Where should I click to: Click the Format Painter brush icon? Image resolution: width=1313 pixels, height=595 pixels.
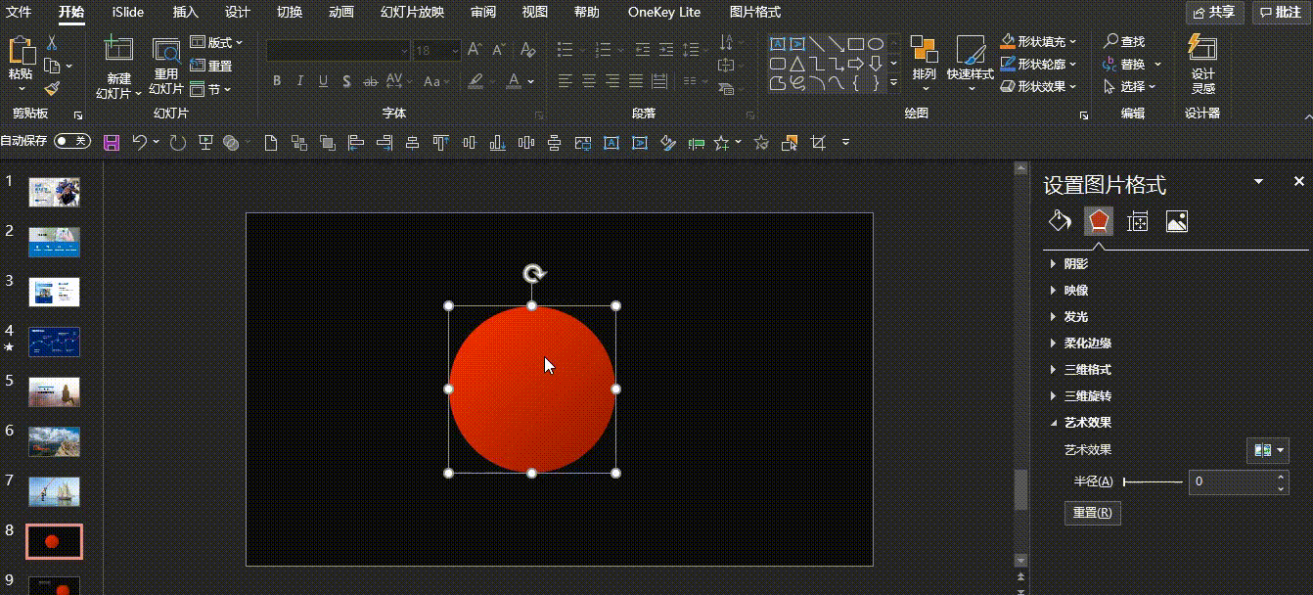(x=52, y=89)
